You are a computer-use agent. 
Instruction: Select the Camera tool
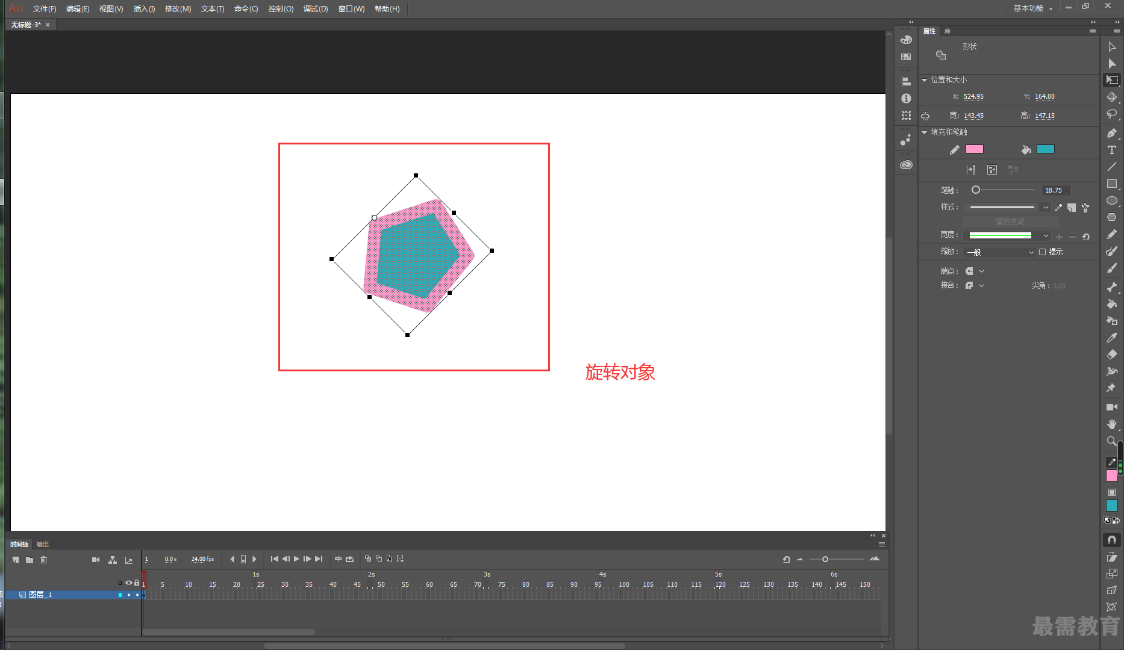pos(1112,407)
